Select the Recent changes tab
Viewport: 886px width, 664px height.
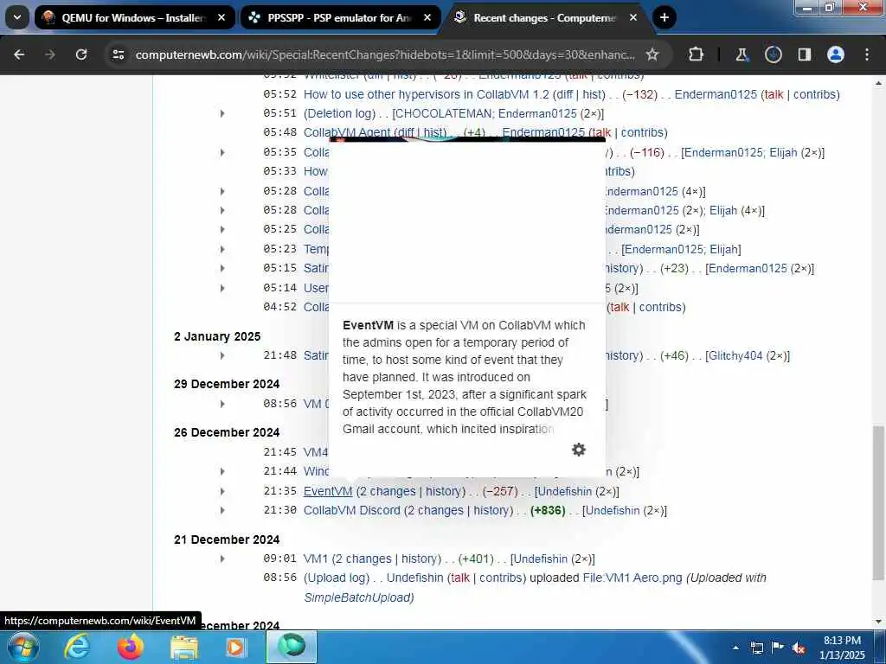click(546, 17)
